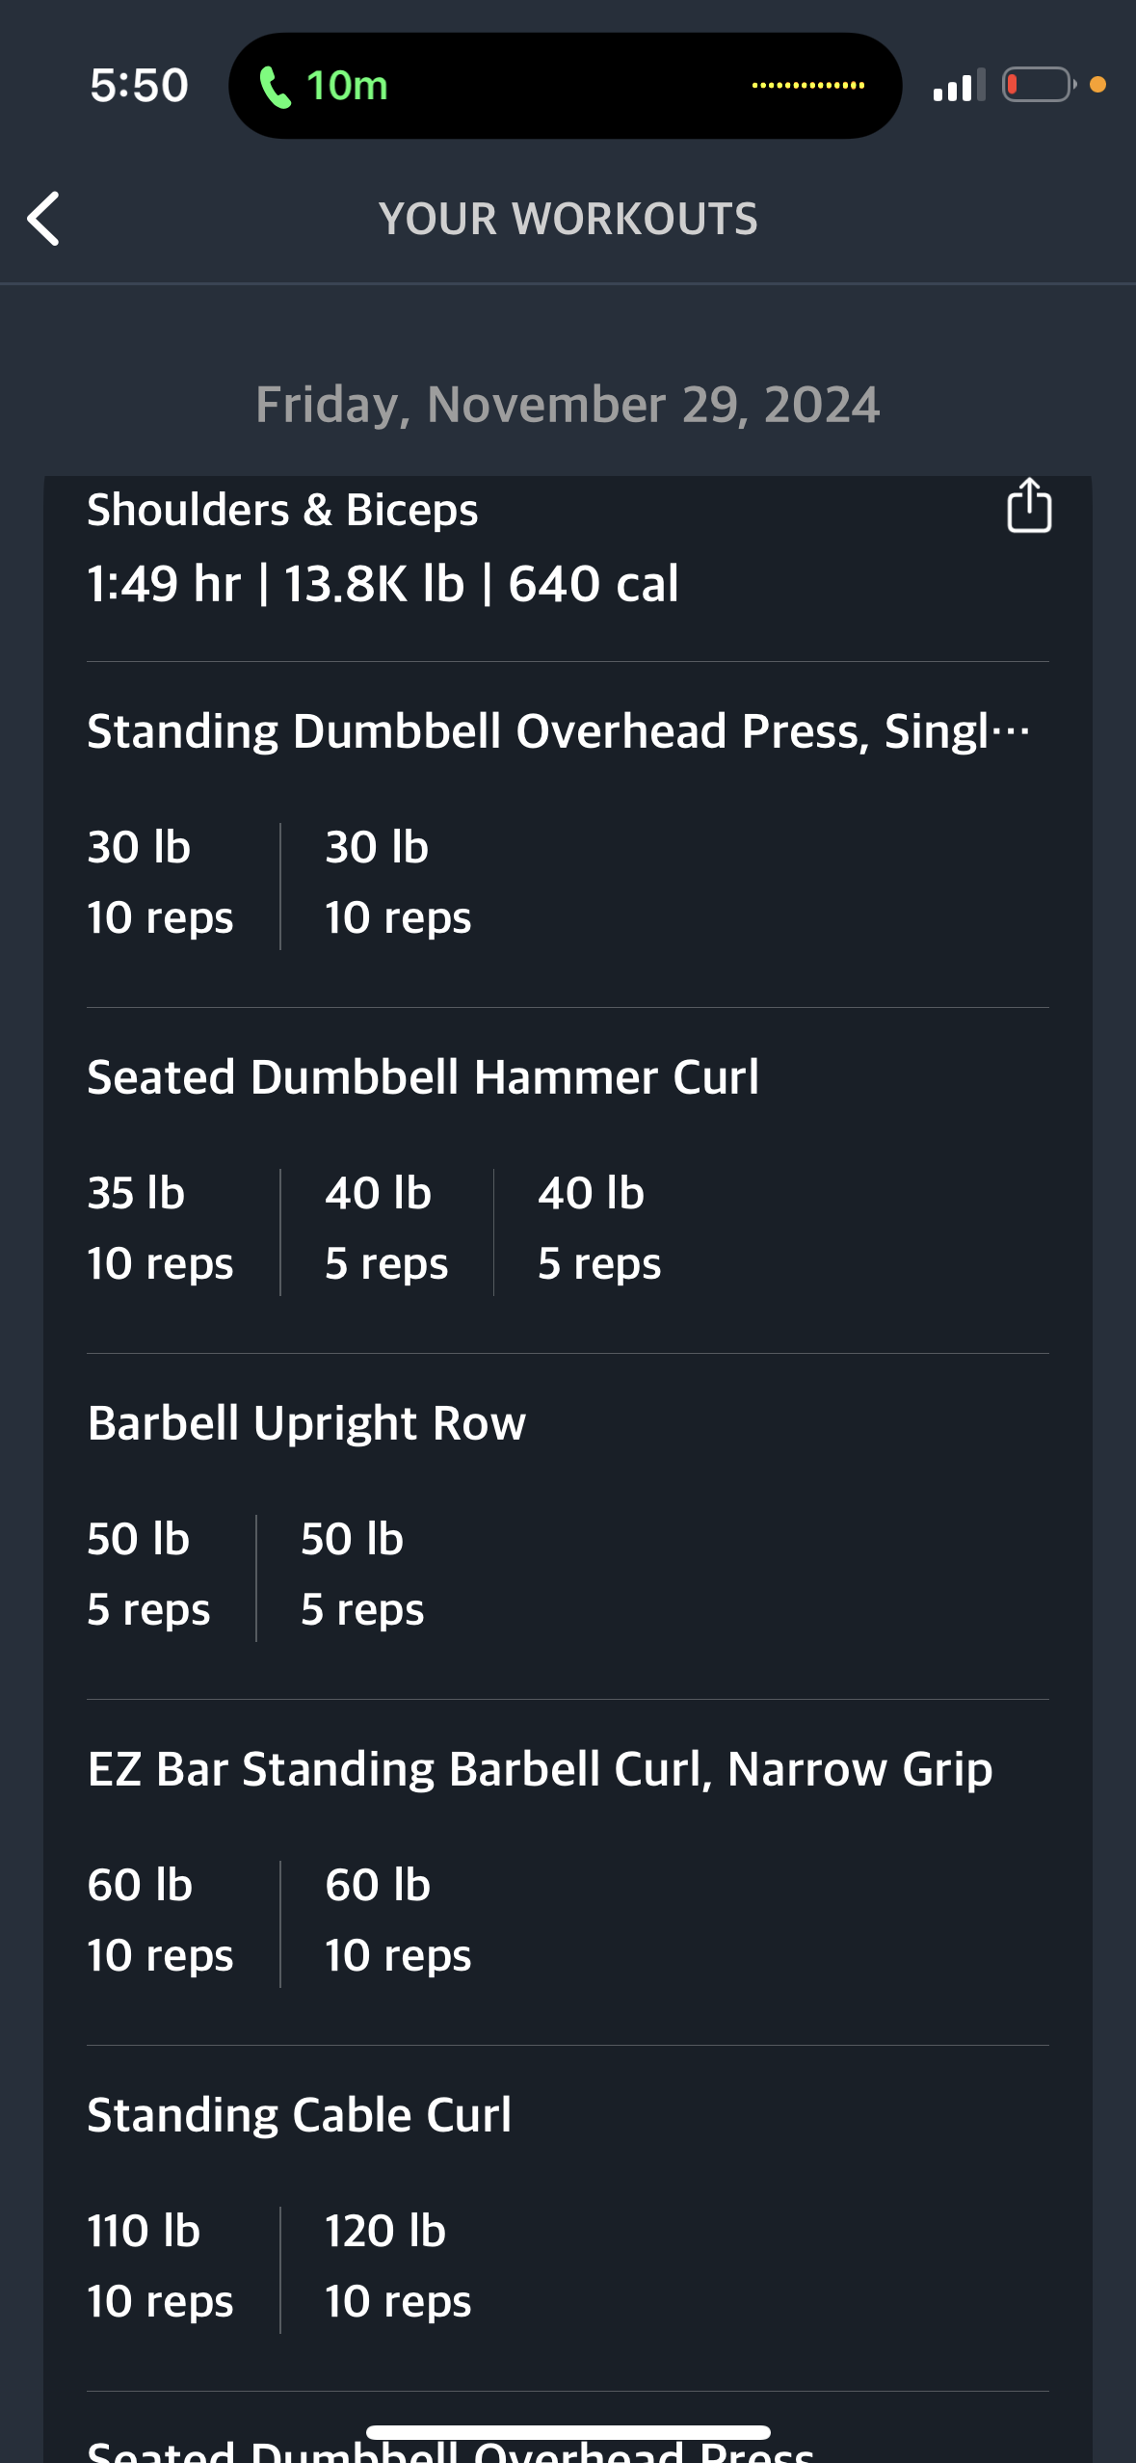1136x2463 pixels.
Task: Open Seated Dumbbell Hammer Curl exercise
Action: click(423, 1077)
